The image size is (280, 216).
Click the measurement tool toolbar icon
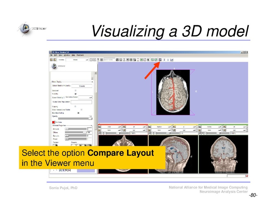click(145, 60)
